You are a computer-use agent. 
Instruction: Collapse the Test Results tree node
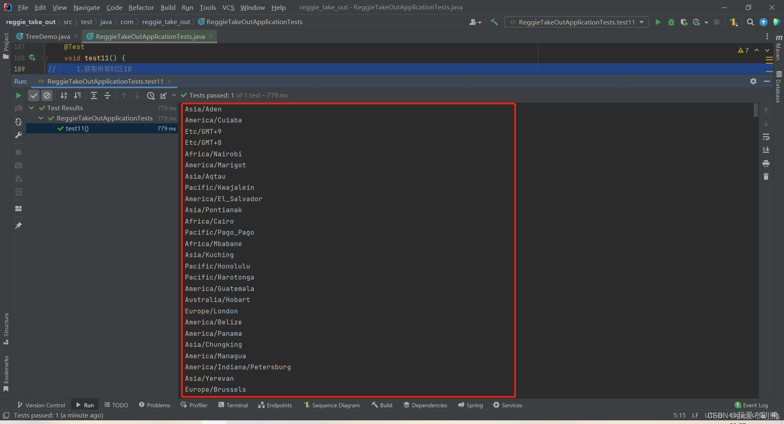click(x=31, y=108)
